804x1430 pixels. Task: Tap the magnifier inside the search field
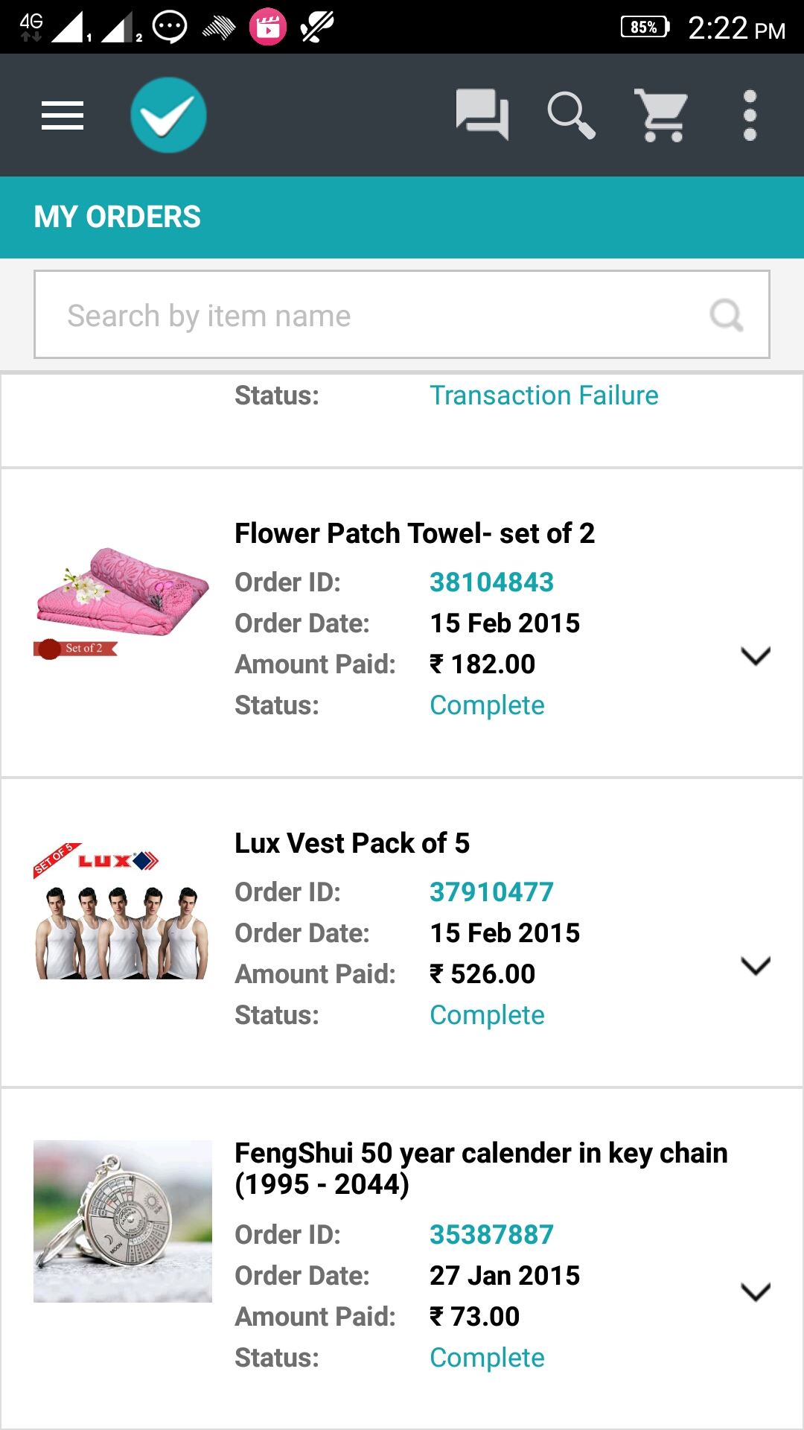click(x=726, y=315)
